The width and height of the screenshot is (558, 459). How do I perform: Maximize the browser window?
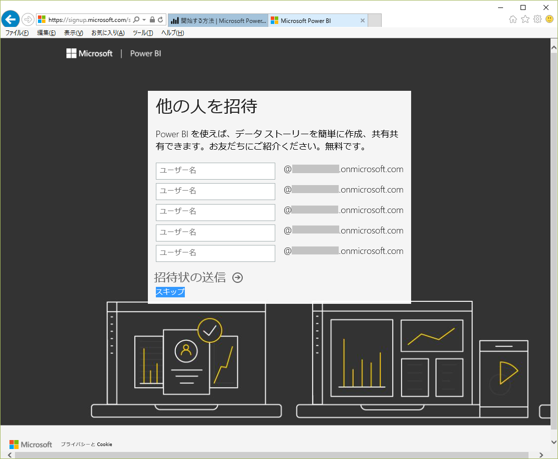(523, 7)
